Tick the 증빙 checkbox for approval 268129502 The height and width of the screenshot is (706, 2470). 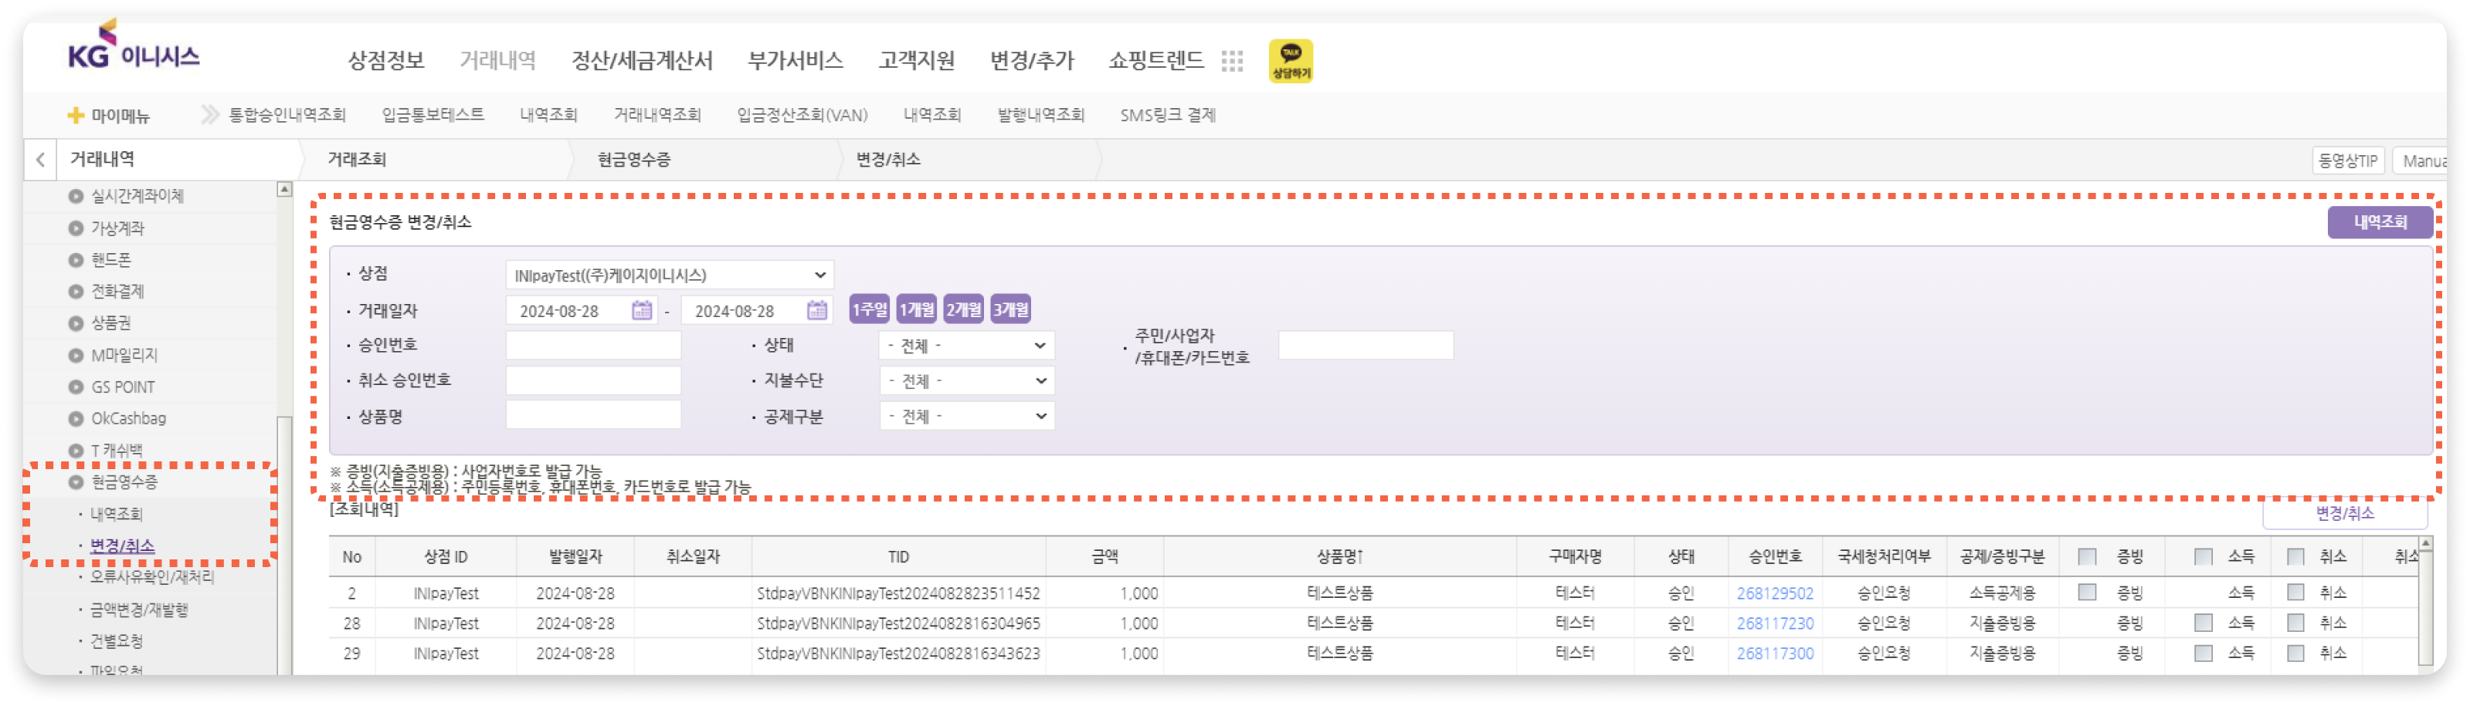click(x=2086, y=592)
